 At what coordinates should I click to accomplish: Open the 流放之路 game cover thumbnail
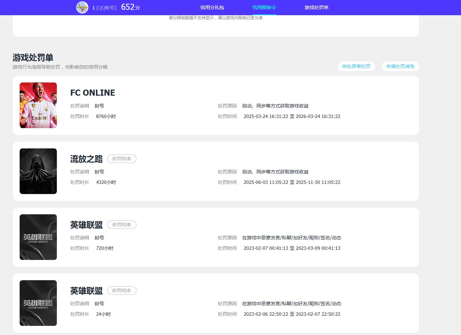[x=38, y=171]
